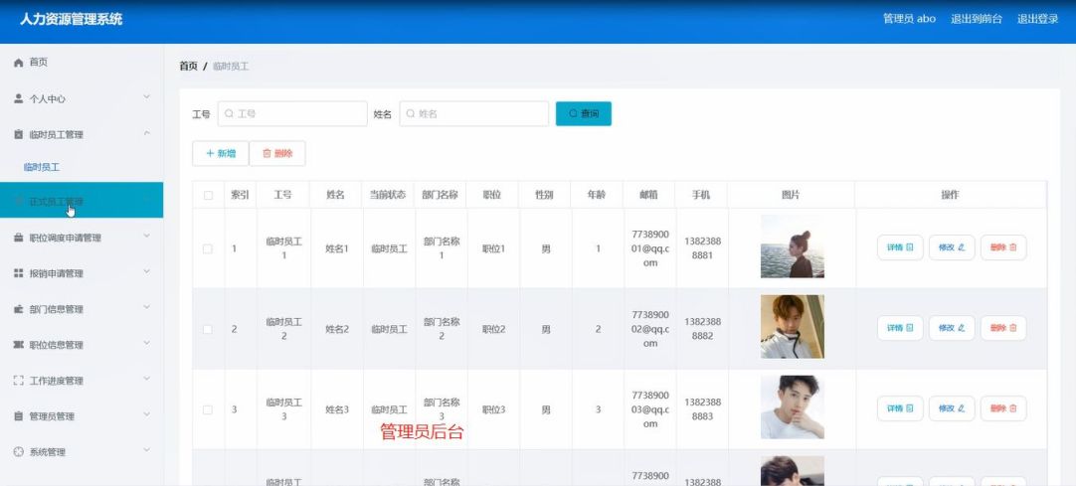
Task: Expand the 职位信息管理 chevron
Action: click(x=146, y=344)
